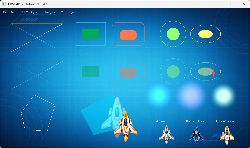Click the orange rounded rectangle
Screen dimensions: 250x148
(x=128, y=35)
